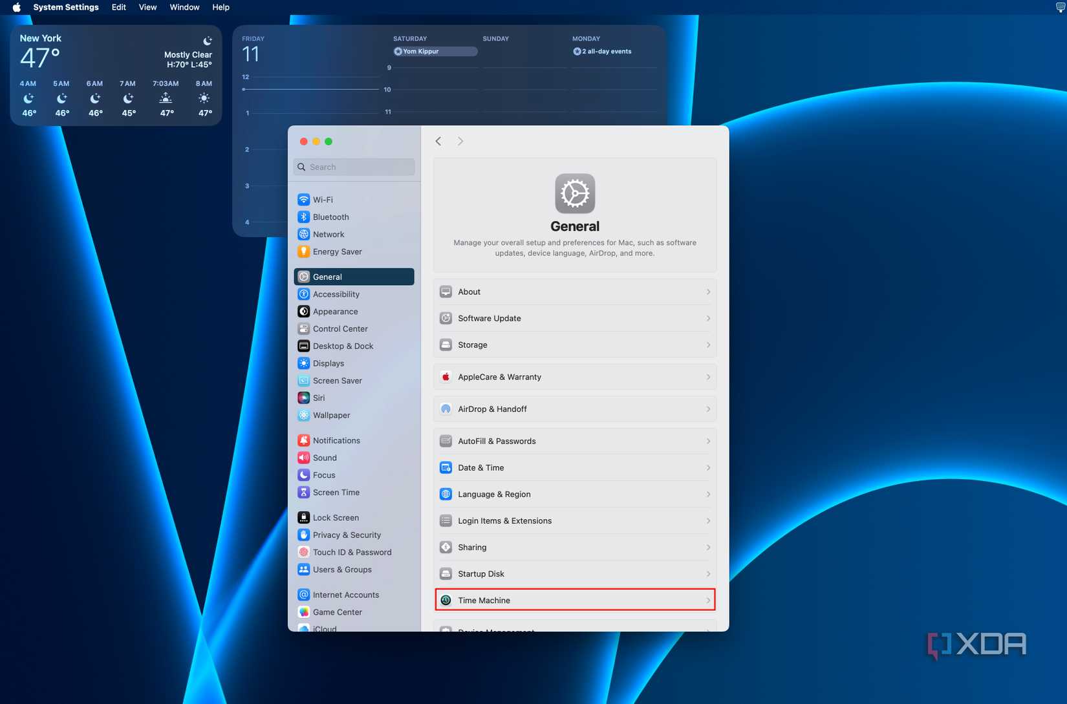Click the Time Machine label
Image resolution: width=1067 pixels, height=704 pixels.
484,601
